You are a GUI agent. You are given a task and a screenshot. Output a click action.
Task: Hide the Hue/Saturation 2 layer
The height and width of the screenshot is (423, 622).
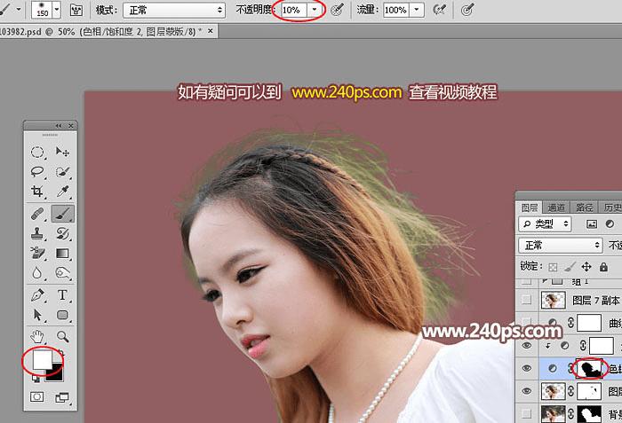coord(526,368)
